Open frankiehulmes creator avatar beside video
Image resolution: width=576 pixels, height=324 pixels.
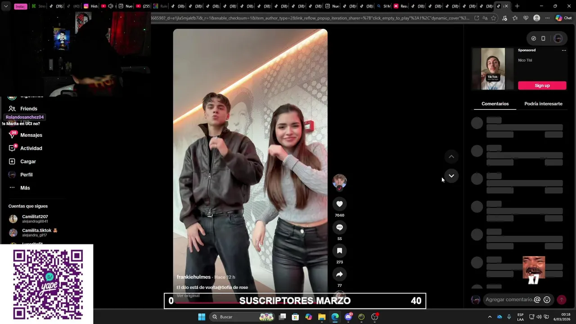pyautogui.click(x=339, y=181)
